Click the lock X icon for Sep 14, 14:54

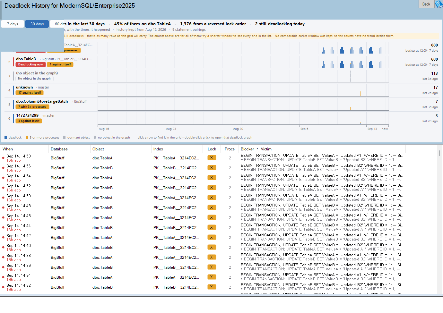click(x=212, y=178)
